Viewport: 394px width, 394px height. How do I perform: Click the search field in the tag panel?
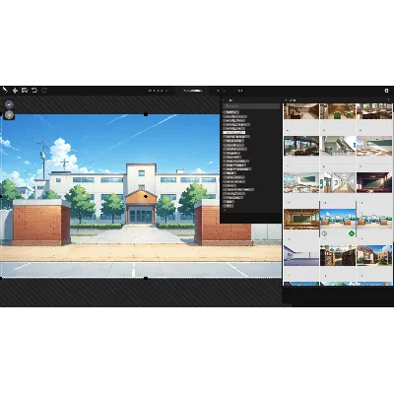tap(251, 106)
